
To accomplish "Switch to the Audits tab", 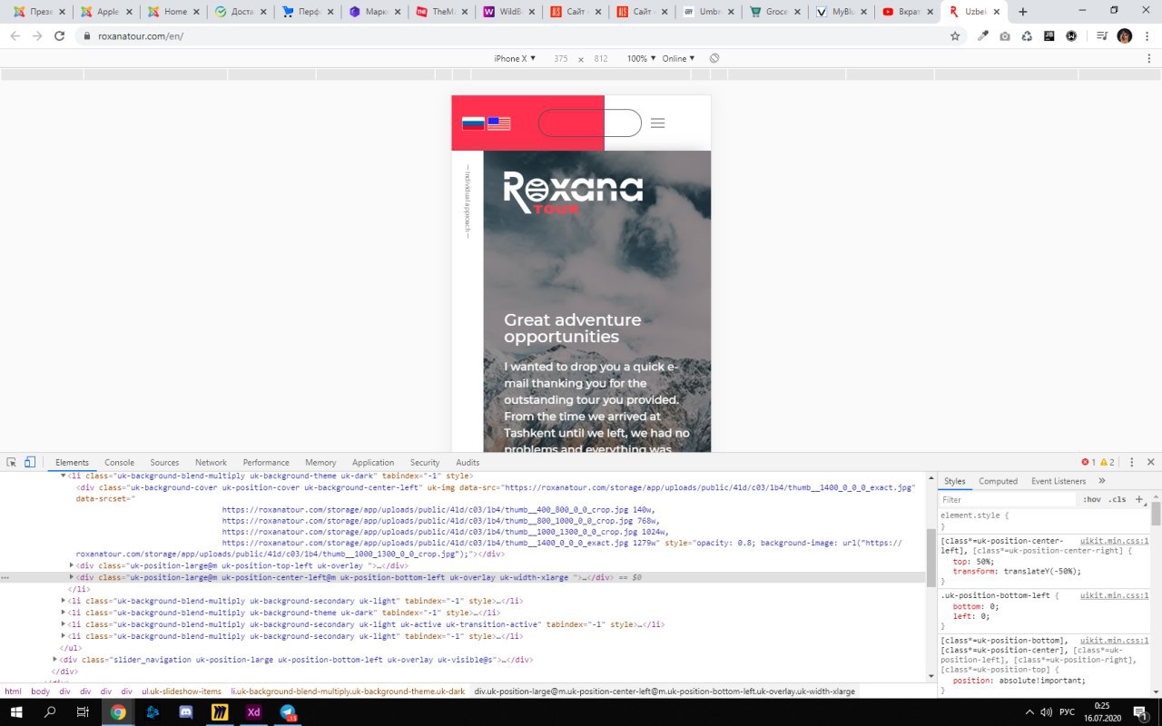I will coord(468,463).
